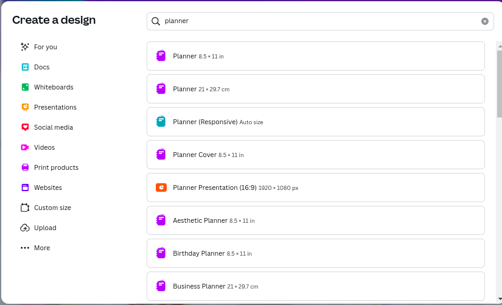Open Print products category
502x305 pixels.
pos(56,167)
